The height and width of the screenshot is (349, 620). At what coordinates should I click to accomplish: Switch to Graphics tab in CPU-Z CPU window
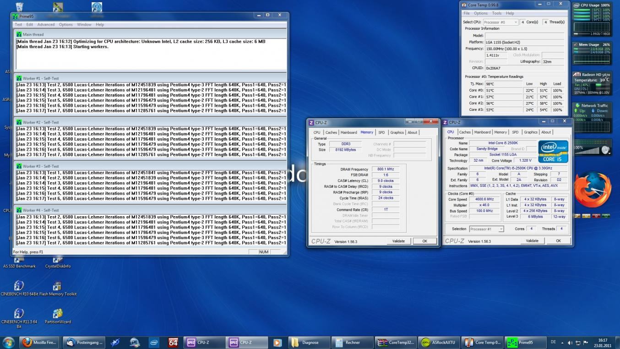pyautogui.click(x=531, y=132)
